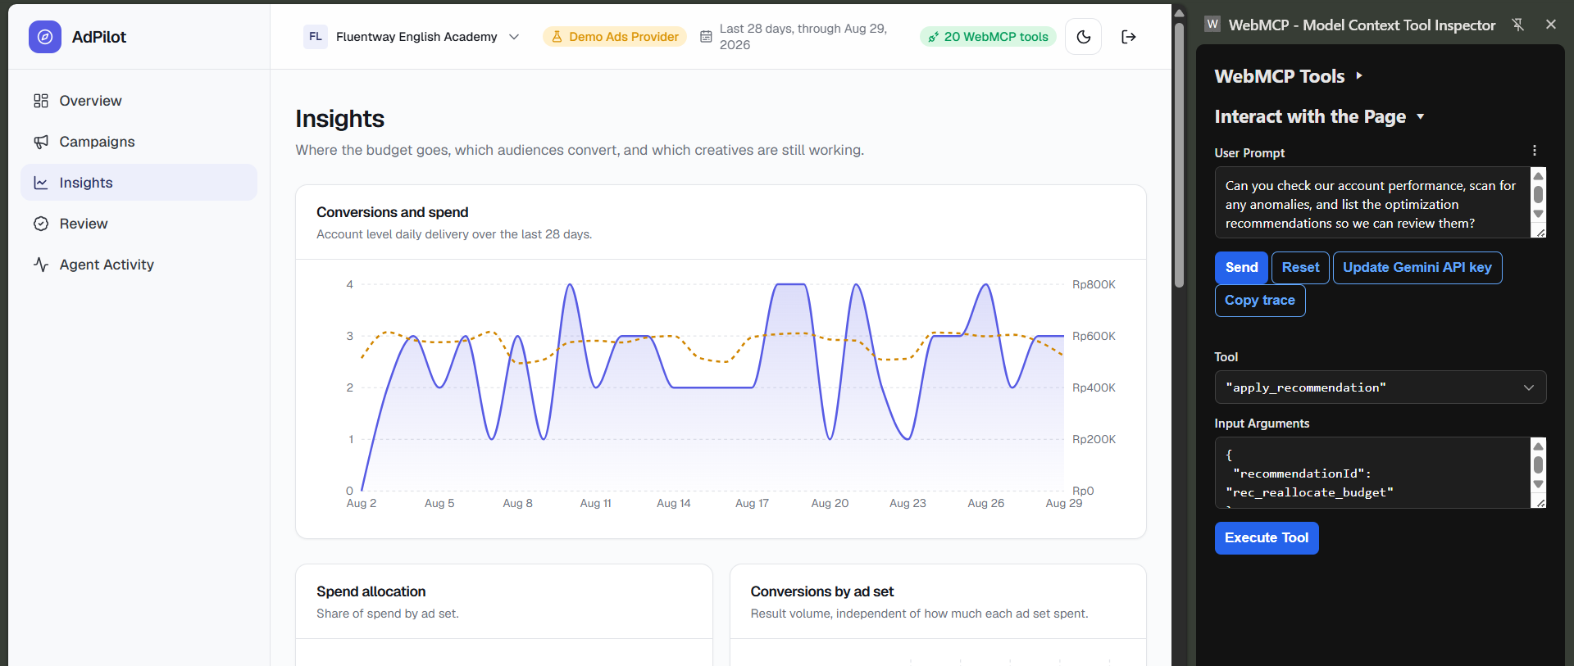Click the Execute Tool button
The width and height of the screenshot is (1574, 666).
point(1267,538)
